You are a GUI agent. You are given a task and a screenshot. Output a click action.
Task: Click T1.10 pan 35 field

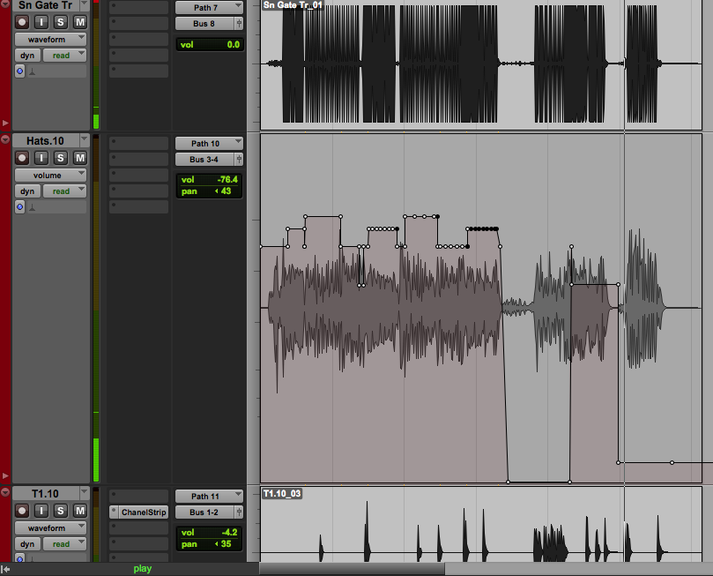point(209,543)
